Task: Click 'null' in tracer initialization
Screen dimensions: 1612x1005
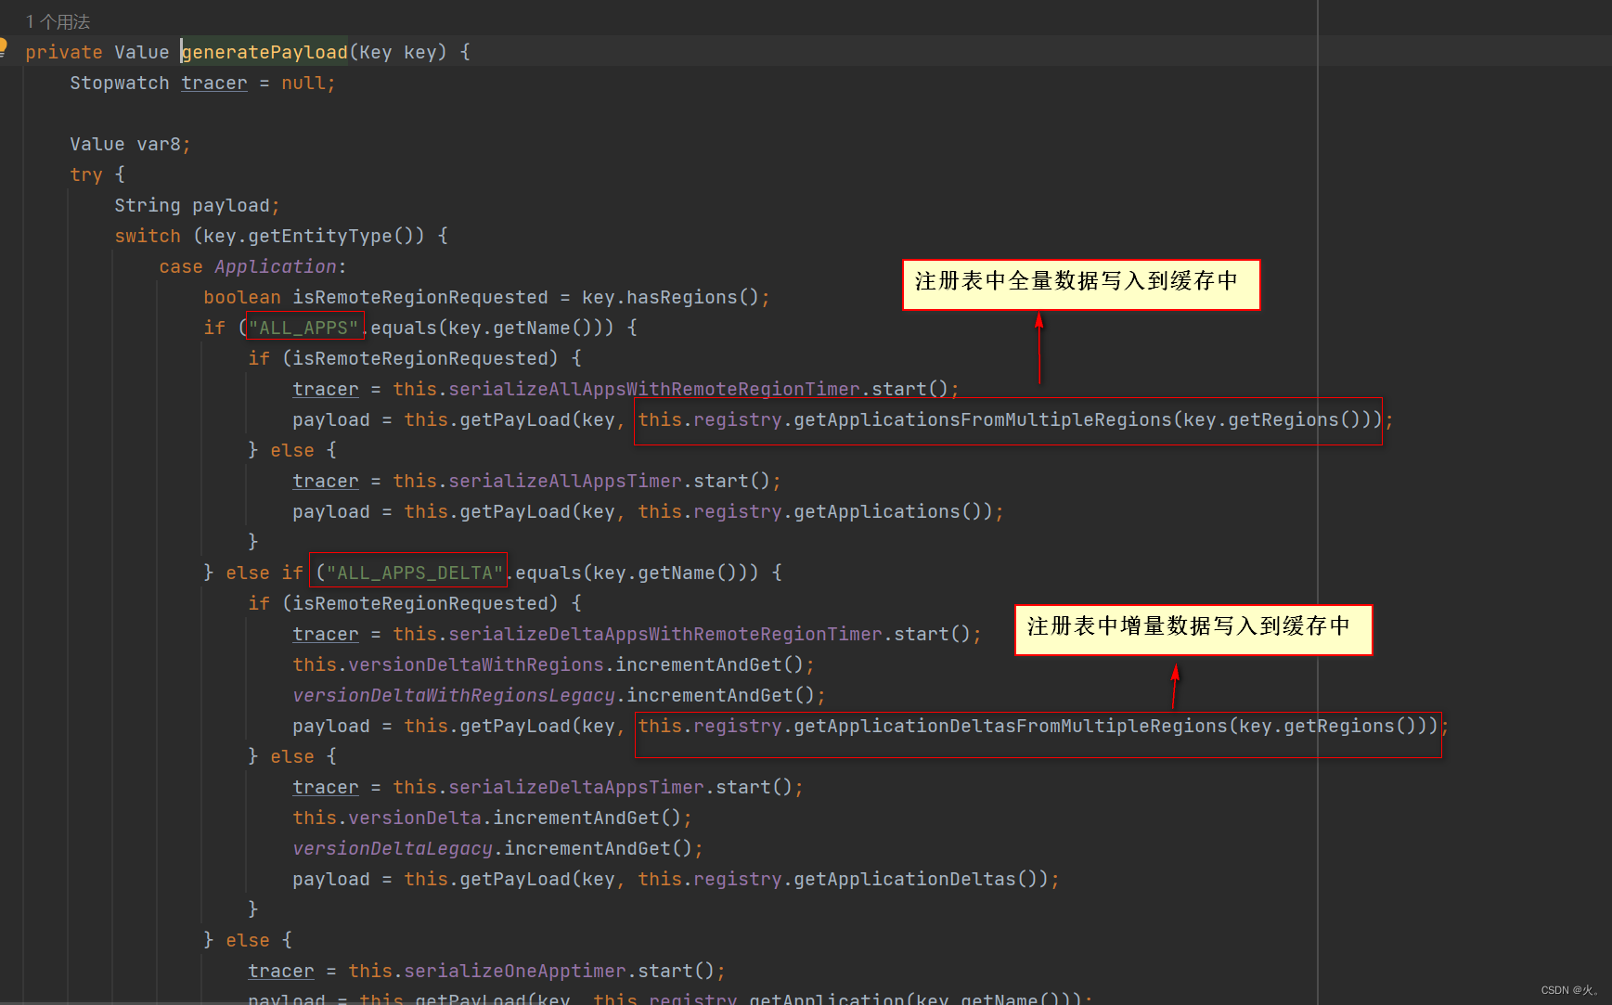Action: (303, 83)
